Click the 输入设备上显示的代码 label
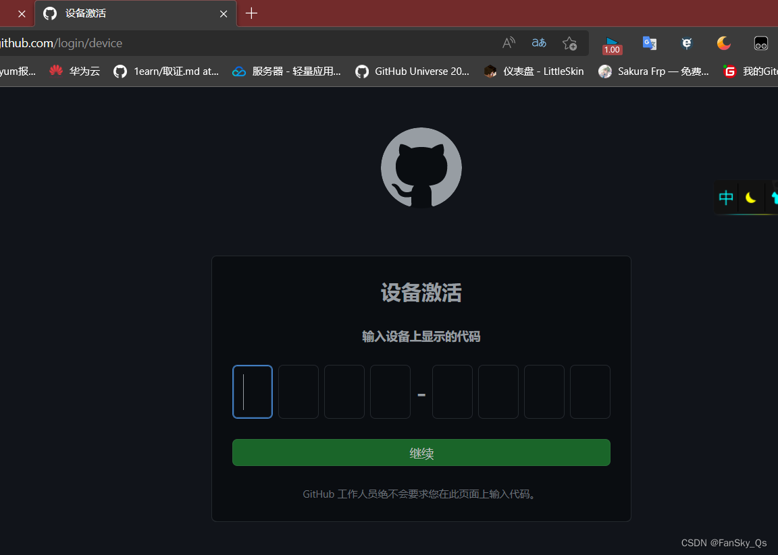Viewport: 778px width, 555px height. pyautogui.click(x=421, y=337)
